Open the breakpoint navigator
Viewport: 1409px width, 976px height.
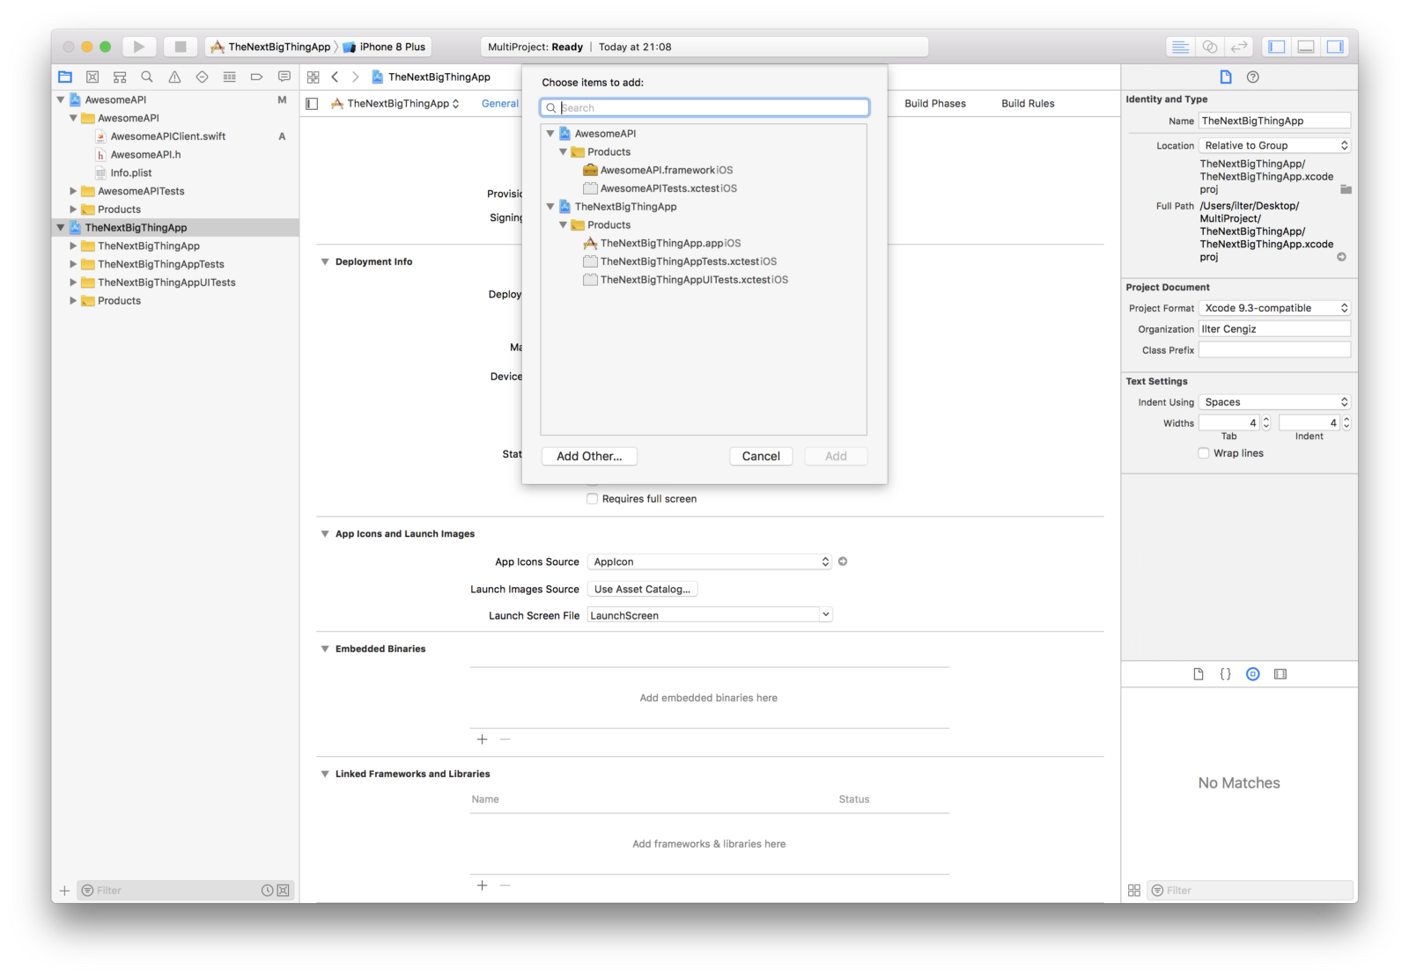(x=256, y=77)
